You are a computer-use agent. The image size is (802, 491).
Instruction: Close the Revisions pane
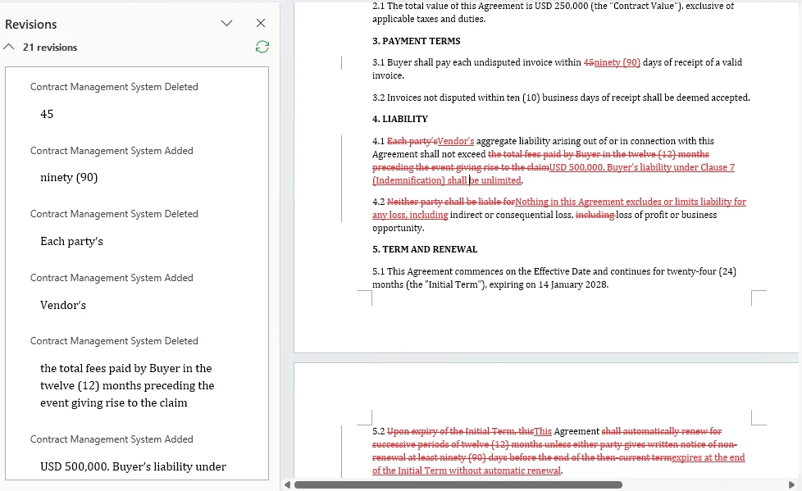(260, 23)
